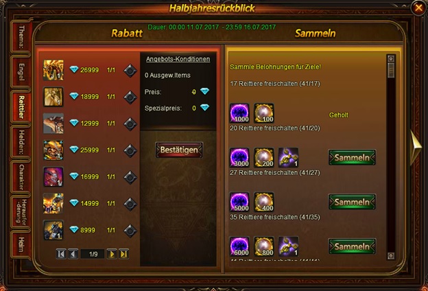This screenshot has width=428, height=291.
Task: Click the mount thumbnail priced 18999
Action: click(x=53, y=97)
